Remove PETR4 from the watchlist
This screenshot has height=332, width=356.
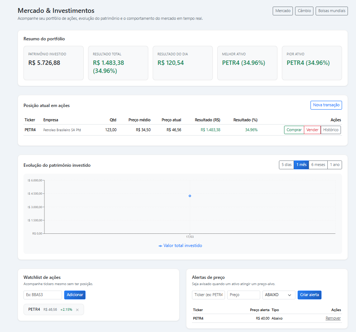[x=77, y=309]
